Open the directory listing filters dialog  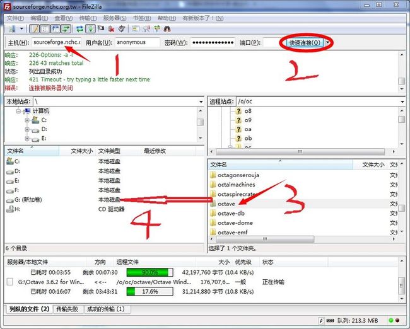point(136,29)
